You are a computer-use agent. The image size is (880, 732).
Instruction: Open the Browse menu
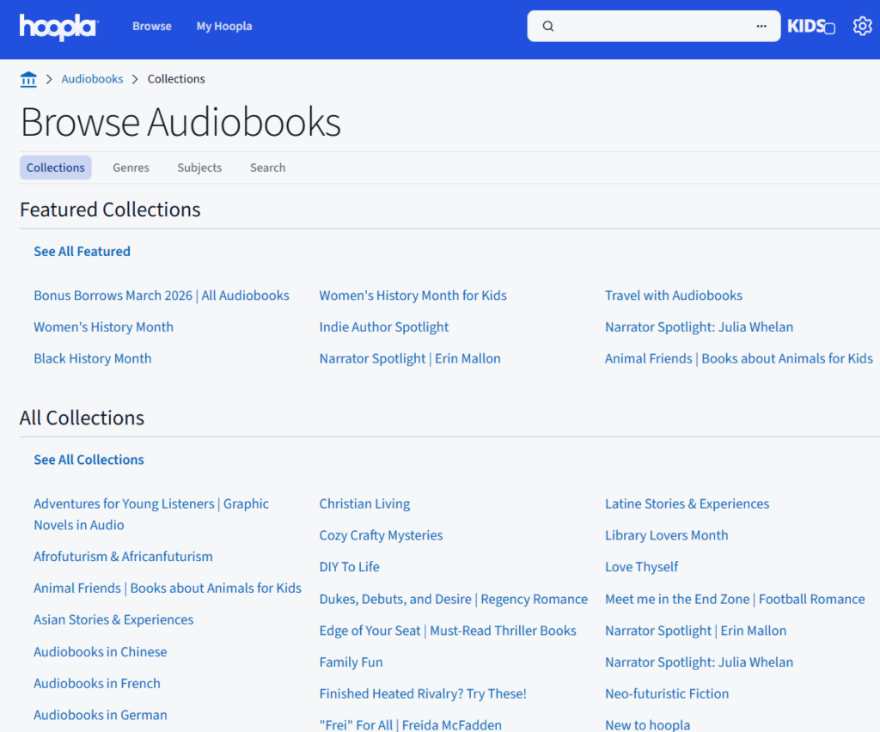(x=152, y=26)
